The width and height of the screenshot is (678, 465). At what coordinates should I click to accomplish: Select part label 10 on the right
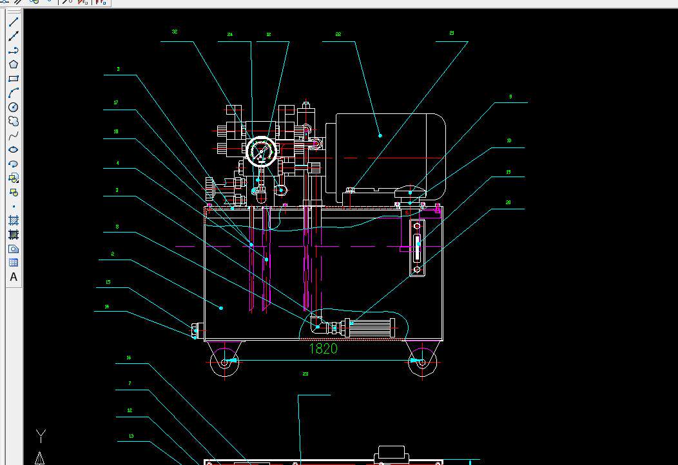[x=509, y=140]
